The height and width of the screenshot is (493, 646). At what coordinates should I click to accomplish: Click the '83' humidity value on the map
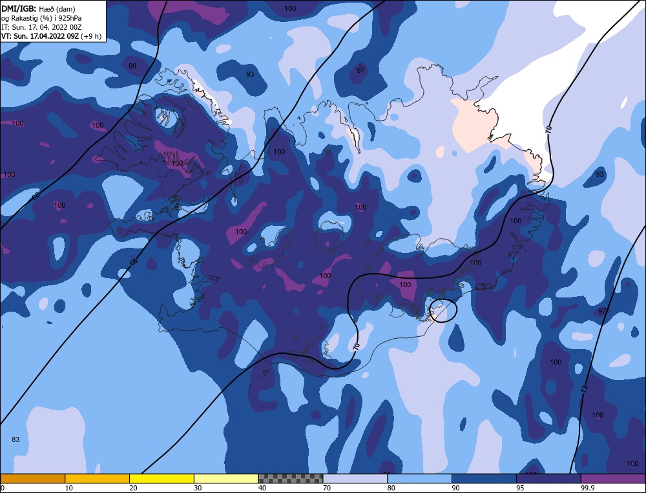[x=16, y=439]
